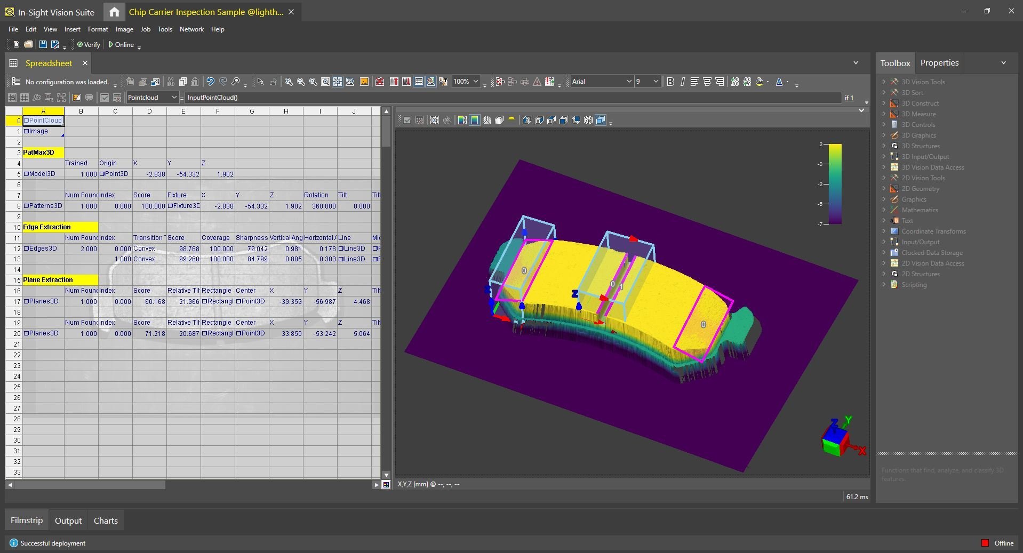Click the Online run button
This screenshot has width=1023, height=553.
tap(121, 45)
